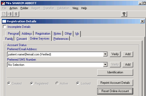Open the question mark help toolbar icon

[124, 14]
